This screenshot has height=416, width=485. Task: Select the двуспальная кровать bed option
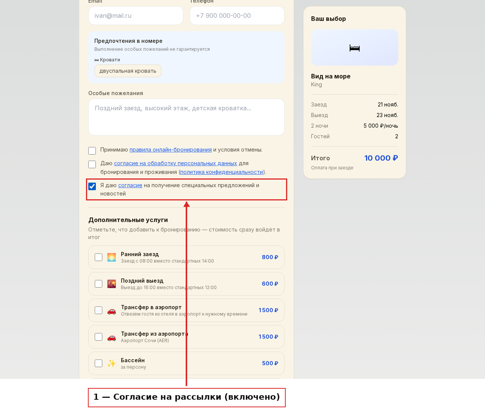coord(128,71)
